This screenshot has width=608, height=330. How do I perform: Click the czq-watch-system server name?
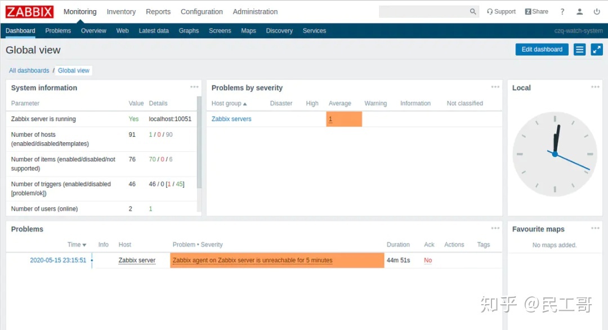pyautogui.click(x=578, y=30)
